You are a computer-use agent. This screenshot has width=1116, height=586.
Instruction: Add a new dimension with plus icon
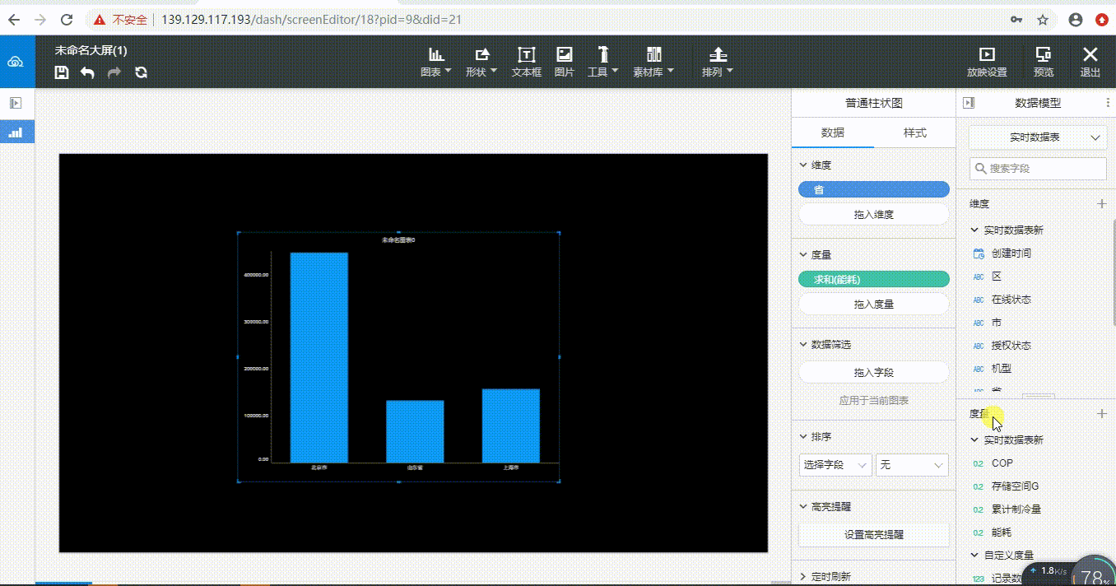coord(1102,203)
